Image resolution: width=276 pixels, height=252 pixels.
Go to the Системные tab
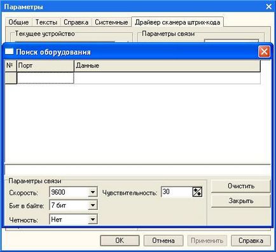(x=111, y=22)
